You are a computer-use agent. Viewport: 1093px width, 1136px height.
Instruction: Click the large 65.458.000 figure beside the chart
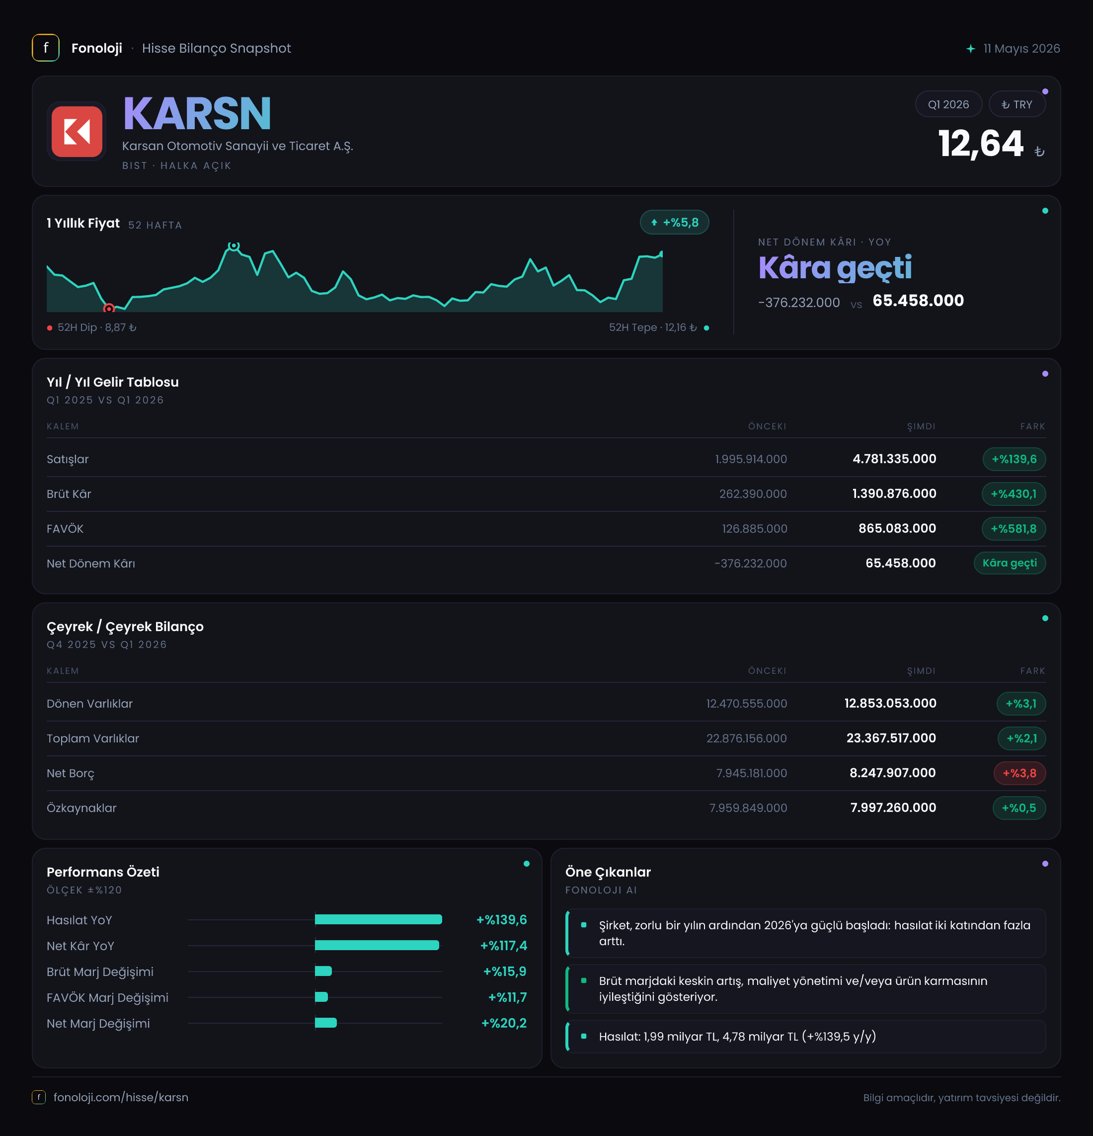918,301
